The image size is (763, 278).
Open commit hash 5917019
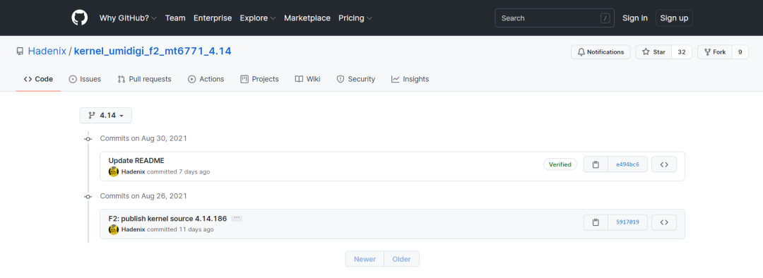[x=628, y=222]
